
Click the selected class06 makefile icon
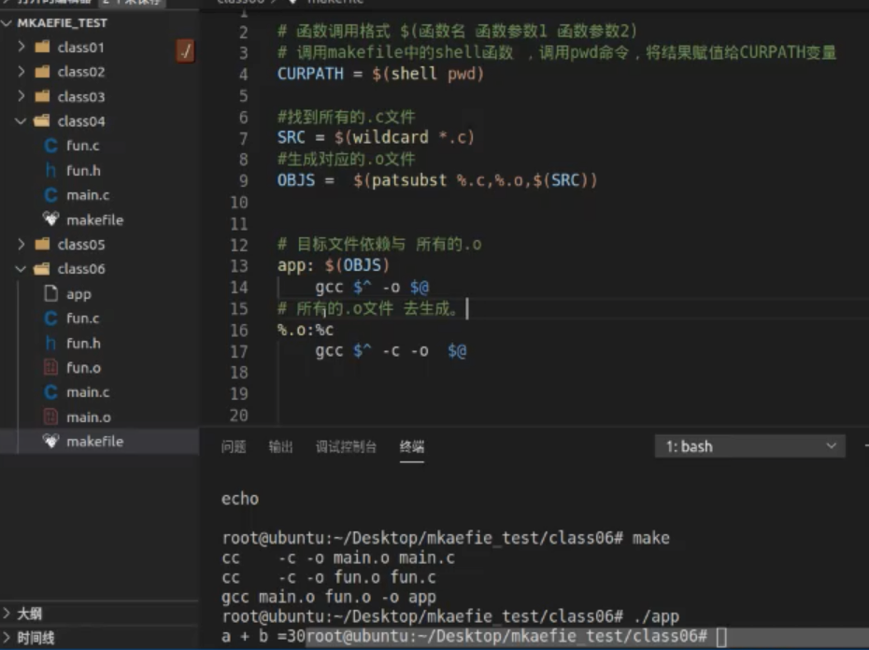50,441
